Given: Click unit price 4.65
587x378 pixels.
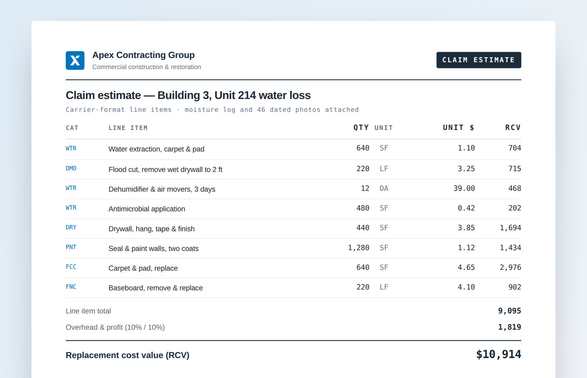Looking at the screenshot, I should point(466,267).
